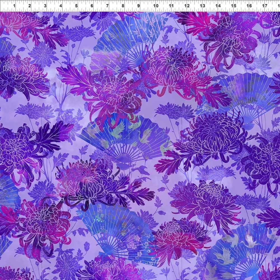The height and width of the screenshot is (280, 280).
Task: Select the 5 inch ruler label
Action: pos(76,6)
